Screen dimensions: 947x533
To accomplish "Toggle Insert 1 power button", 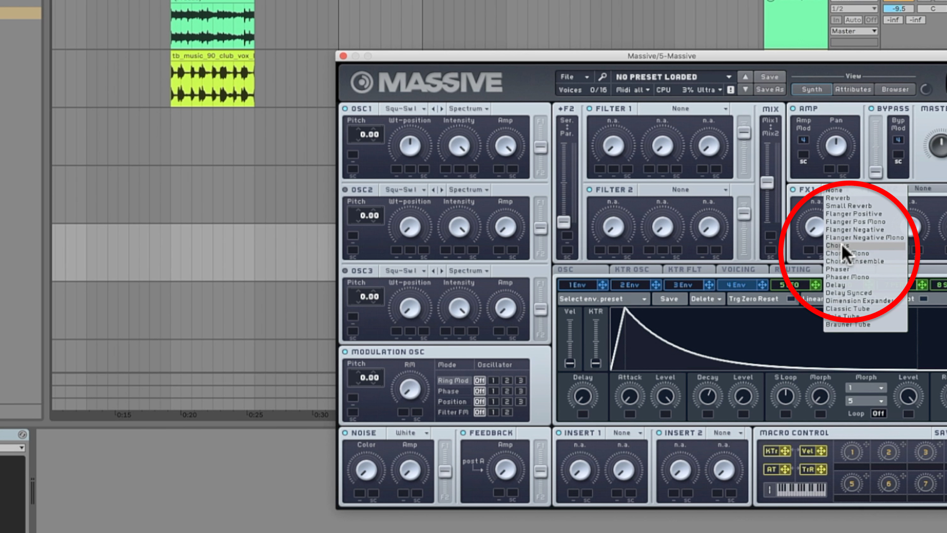I will (x=559, y=433).
